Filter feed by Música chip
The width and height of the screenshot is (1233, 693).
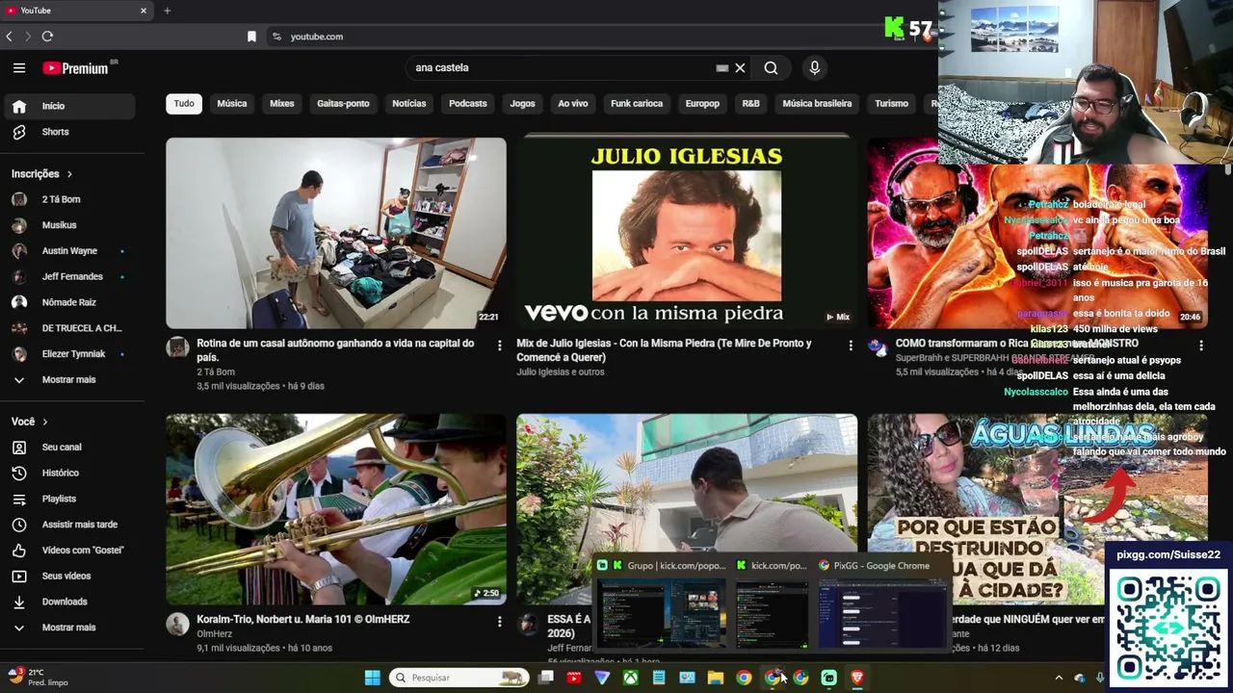point(232,104)
